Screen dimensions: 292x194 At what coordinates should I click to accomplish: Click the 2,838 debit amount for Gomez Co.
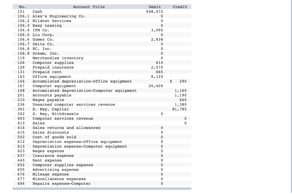(157, 40)
